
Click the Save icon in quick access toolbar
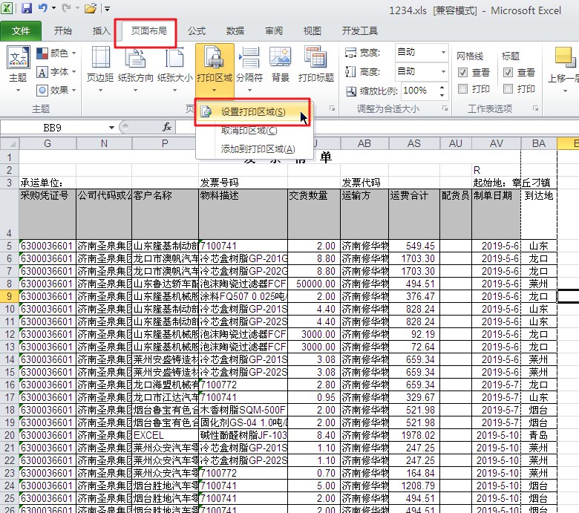coord(27,8)
